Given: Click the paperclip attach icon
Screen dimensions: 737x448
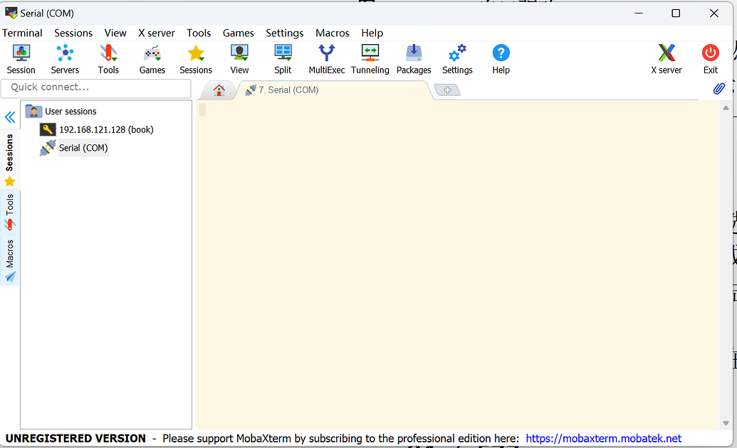Looking at the screenshot, I should [719, 89].
